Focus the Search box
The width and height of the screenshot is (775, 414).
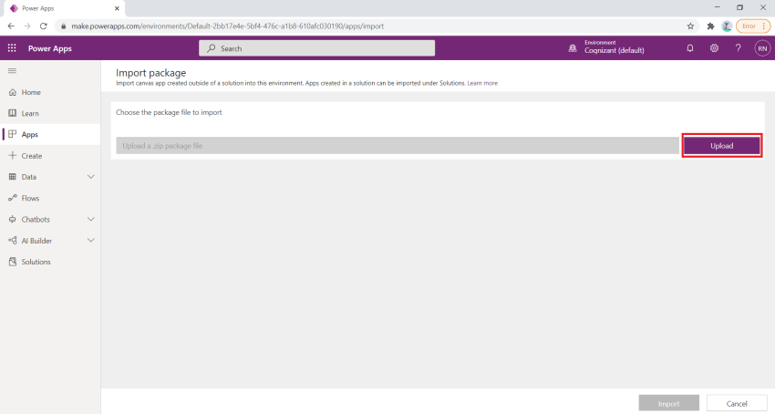click(x=316, y=48)
